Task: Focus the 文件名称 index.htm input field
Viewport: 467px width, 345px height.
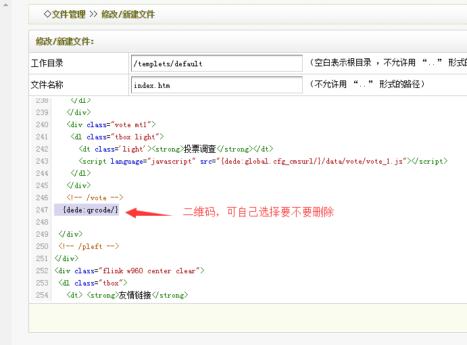Action: point(216,85)
